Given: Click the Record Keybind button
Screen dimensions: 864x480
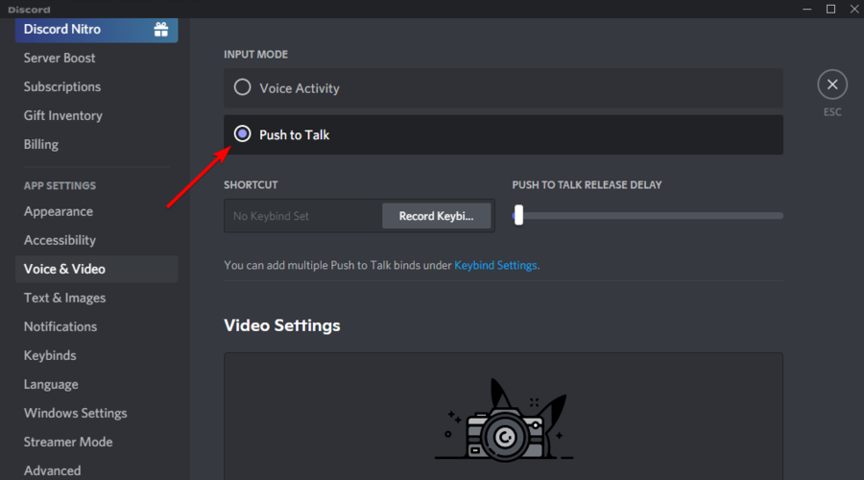Looking at the screenshot, I should 437,216.
